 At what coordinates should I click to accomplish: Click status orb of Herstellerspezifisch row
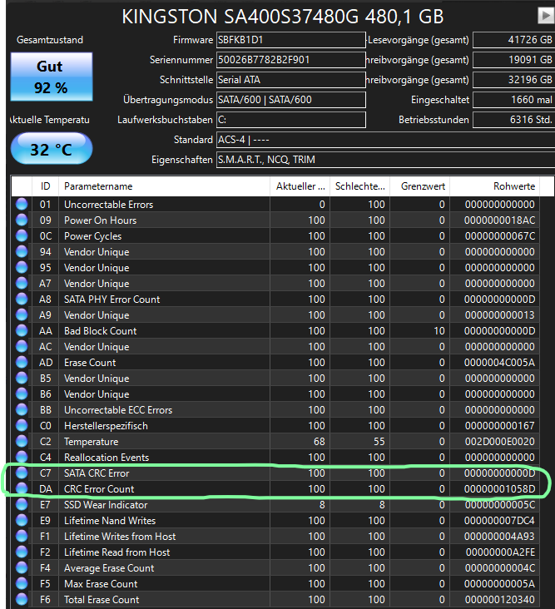click(22, 426)
